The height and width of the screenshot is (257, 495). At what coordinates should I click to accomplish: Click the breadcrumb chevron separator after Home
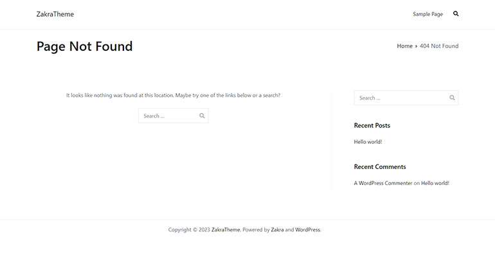416,46
